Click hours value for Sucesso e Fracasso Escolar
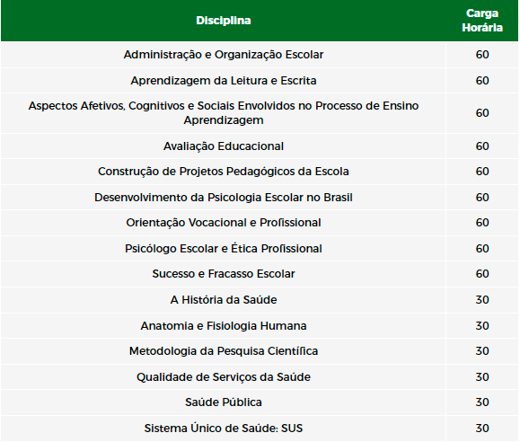This screenshot has height=442, width=520. (482, 274)
